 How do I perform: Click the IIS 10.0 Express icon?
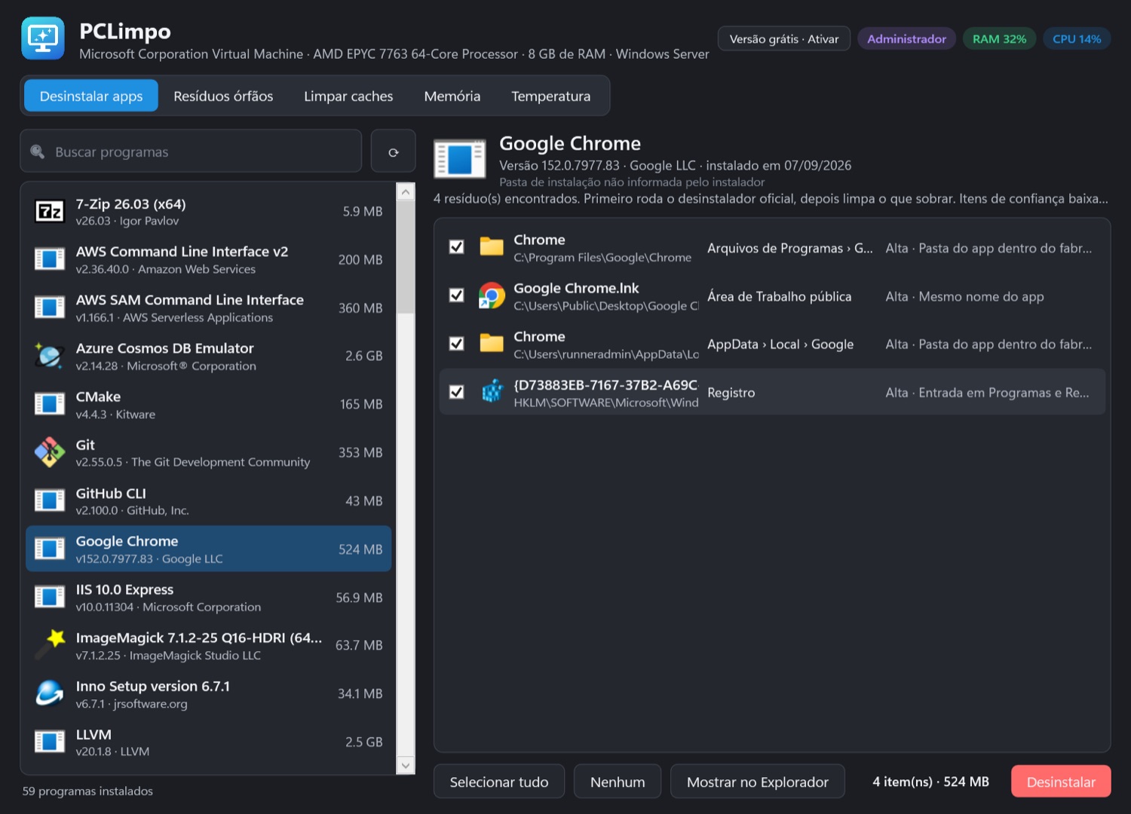50,597
